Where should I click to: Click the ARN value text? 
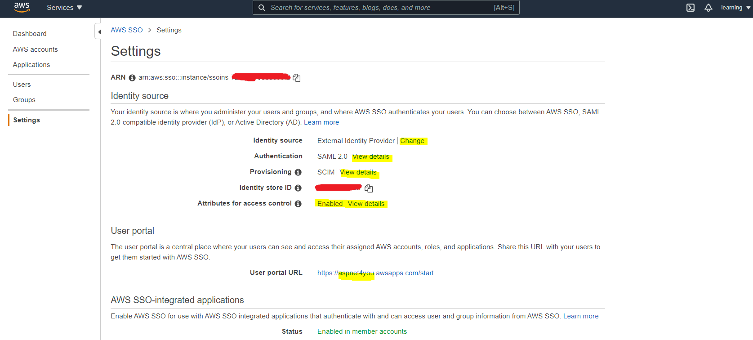214,77
